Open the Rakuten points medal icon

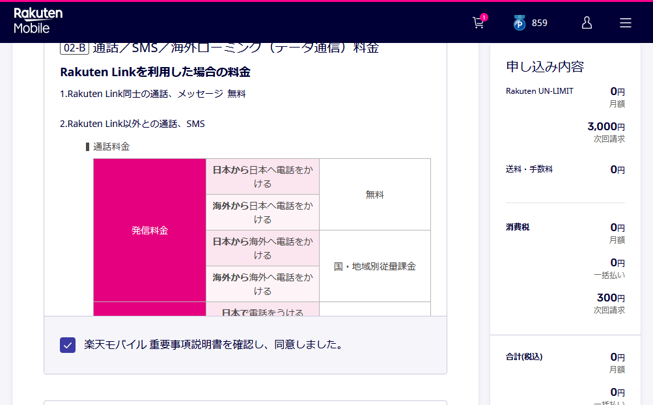(519, 23)
